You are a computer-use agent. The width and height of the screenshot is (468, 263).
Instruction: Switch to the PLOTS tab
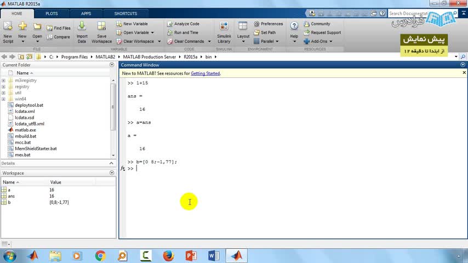click(52, 14)
